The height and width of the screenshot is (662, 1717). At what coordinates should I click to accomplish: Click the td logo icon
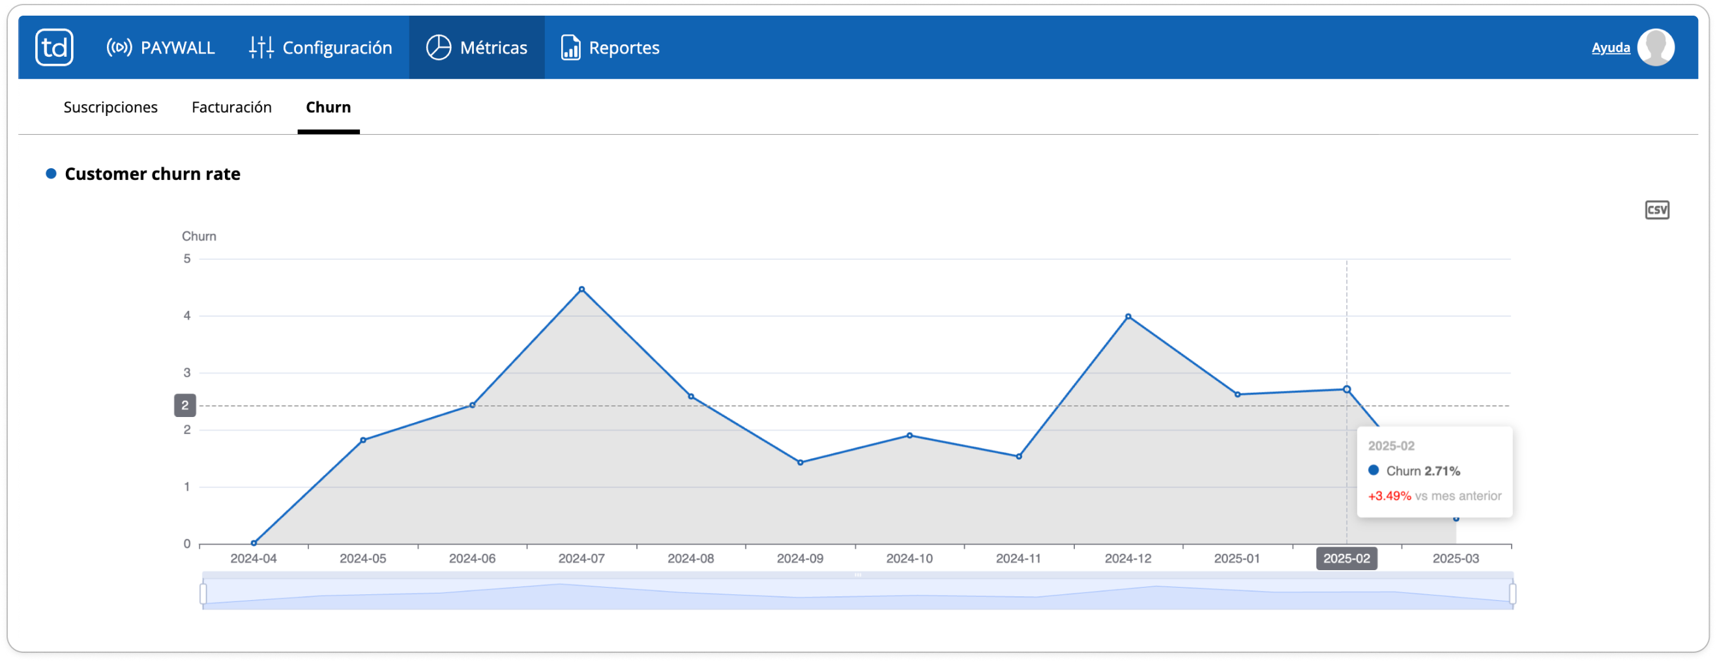click(54, 48)
